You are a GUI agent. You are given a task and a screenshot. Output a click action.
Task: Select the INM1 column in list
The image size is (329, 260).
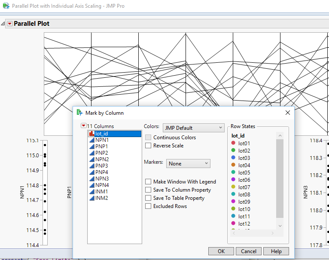pos(115,192)
